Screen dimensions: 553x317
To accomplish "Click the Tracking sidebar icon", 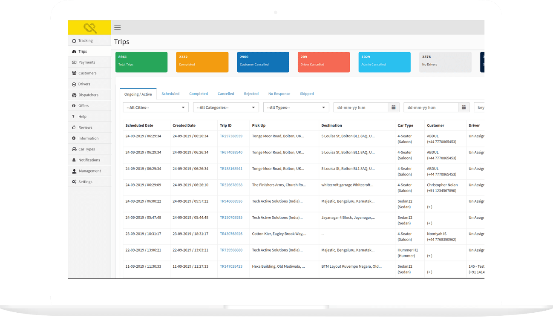I will pos(74,41).
